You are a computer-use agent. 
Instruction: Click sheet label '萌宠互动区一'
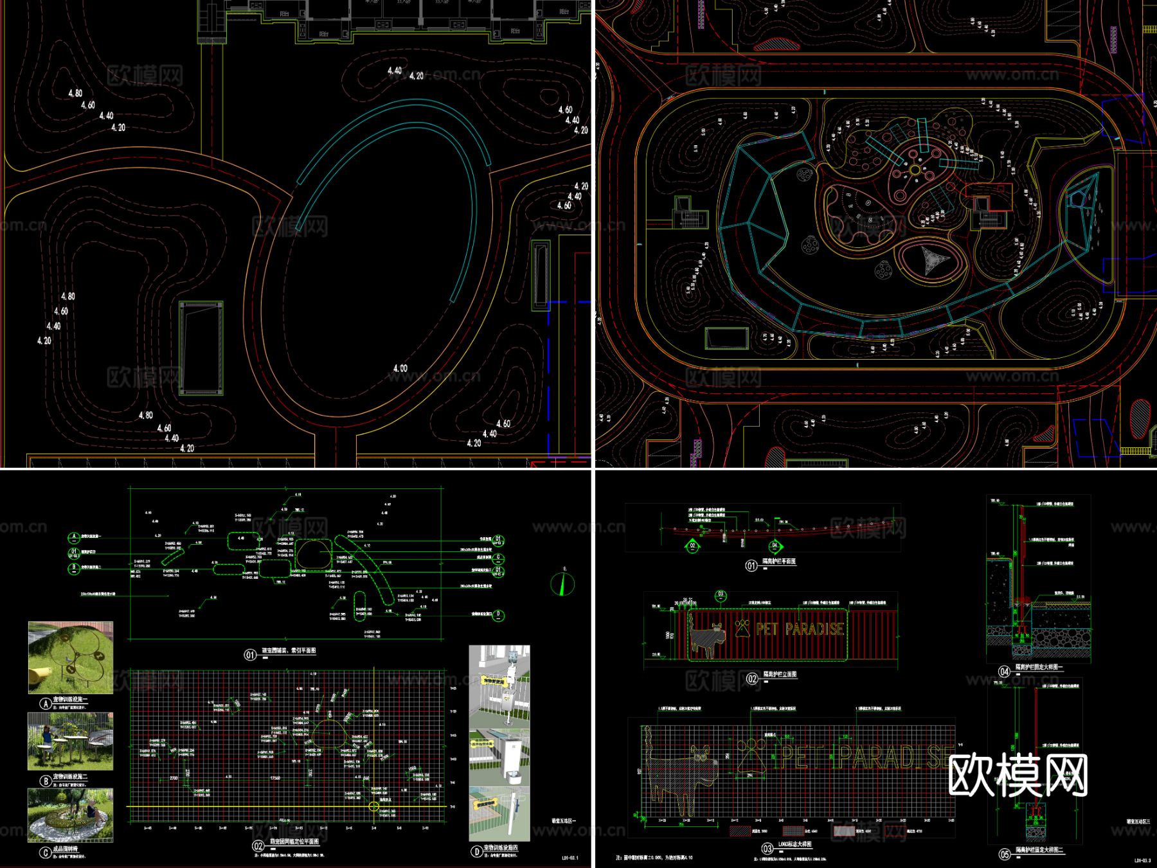pyautogui.click(x=564, y=820)
